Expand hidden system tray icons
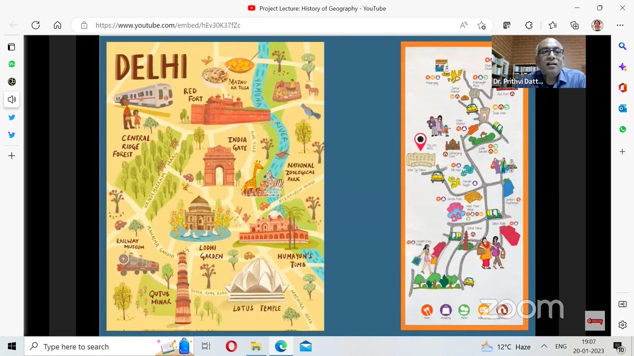This screenshot has height=356, width=634. (x=543, y=347)
